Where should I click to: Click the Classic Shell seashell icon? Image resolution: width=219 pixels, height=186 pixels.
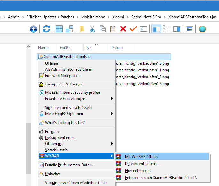[x=202, y=29]
